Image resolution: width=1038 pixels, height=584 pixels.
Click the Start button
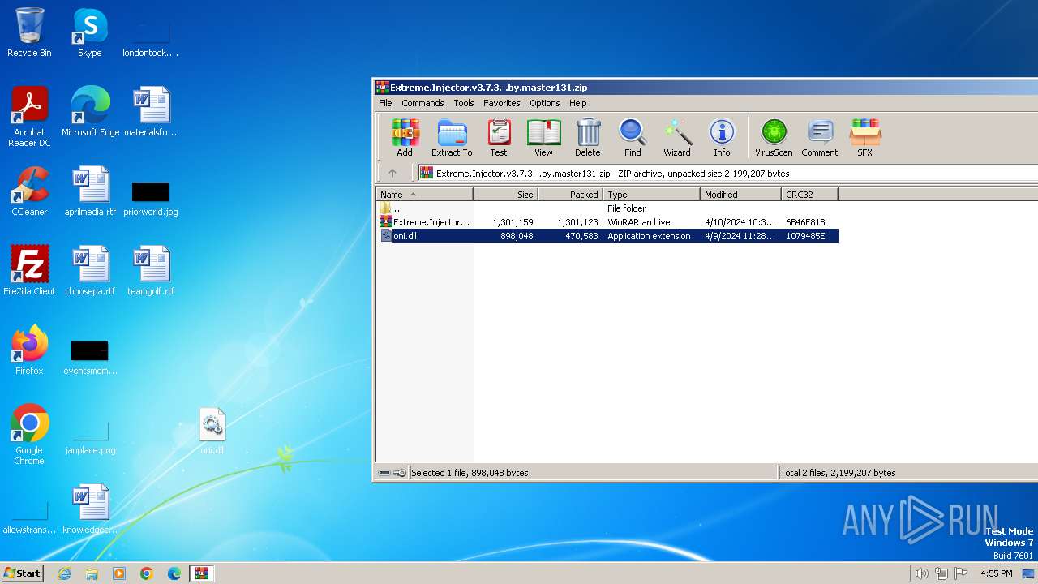[23, 573]
